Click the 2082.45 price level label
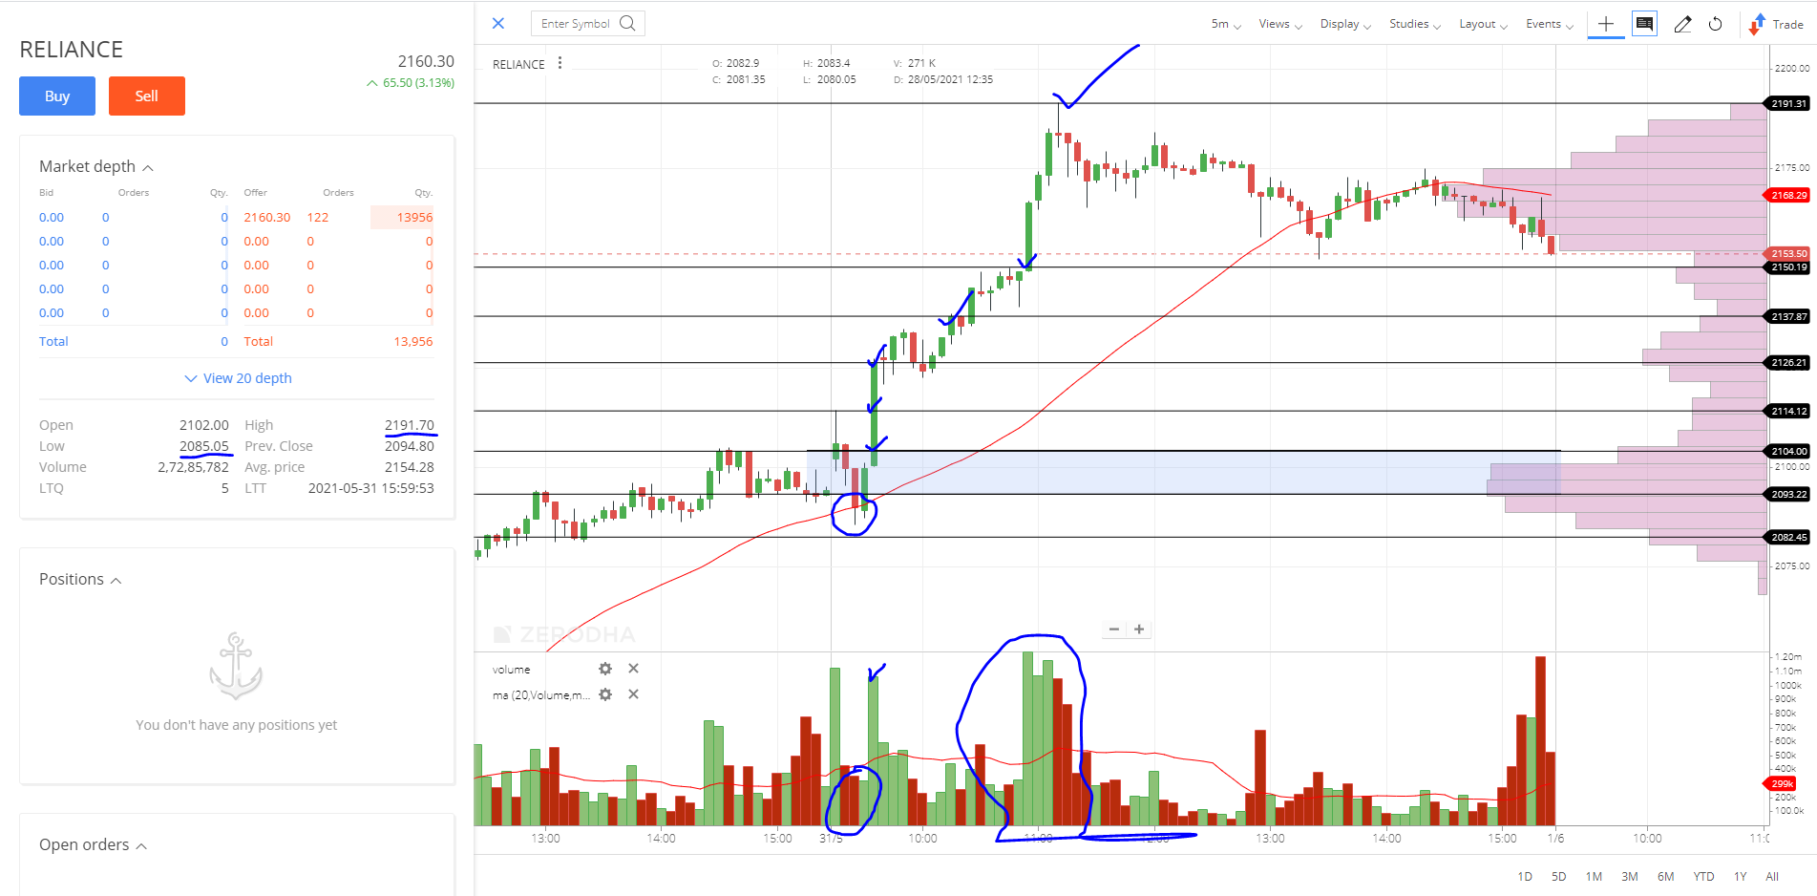1817x896 pixels. [x=1786, y=537]
